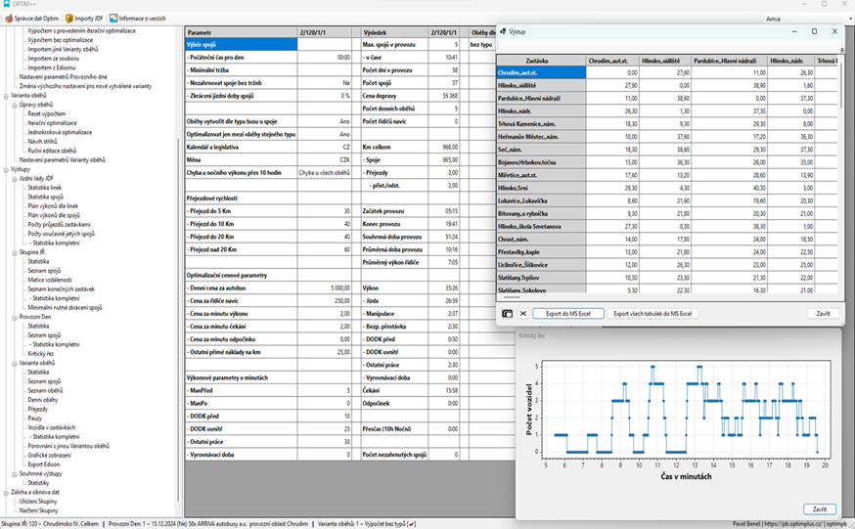855x529 pixels.
Task: Maximize the Výstup window
Action: tap(814, 31)
